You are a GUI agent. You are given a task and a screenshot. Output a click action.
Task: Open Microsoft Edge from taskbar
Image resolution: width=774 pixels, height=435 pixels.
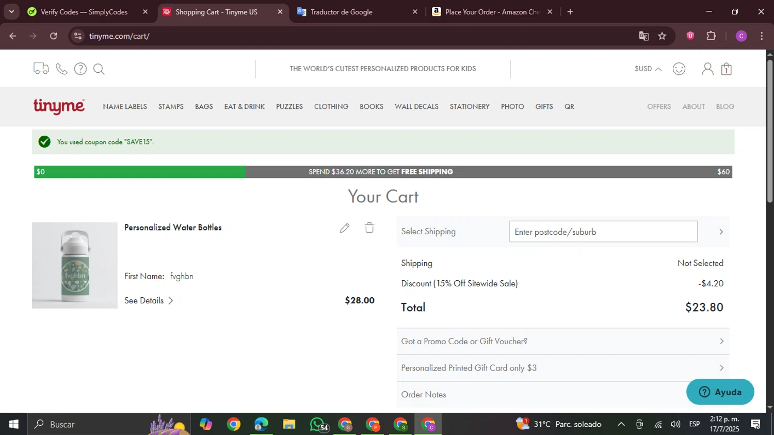coord(261,424)
